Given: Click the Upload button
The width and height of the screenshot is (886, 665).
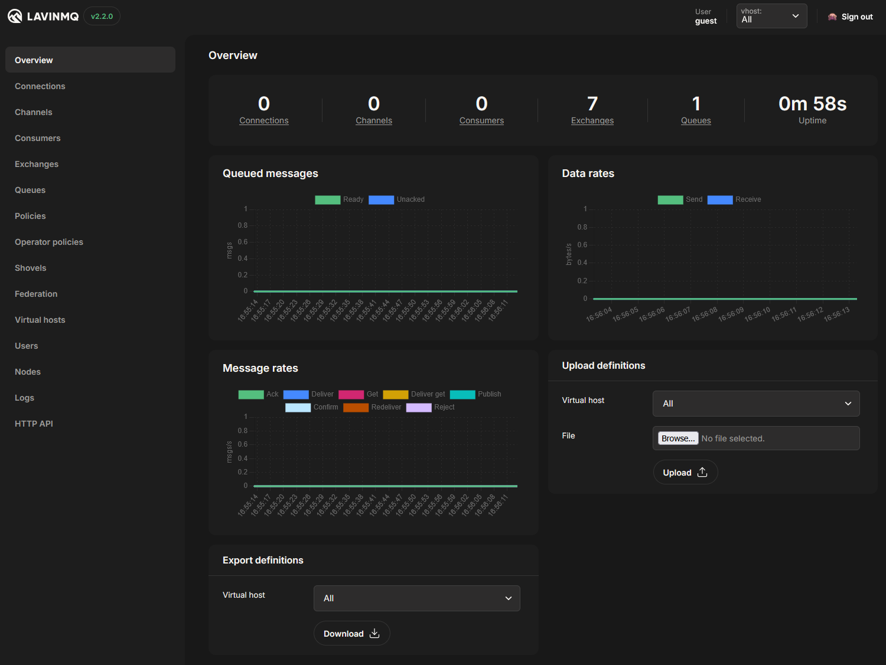Looking at the screenshot, I should point(685,472).
